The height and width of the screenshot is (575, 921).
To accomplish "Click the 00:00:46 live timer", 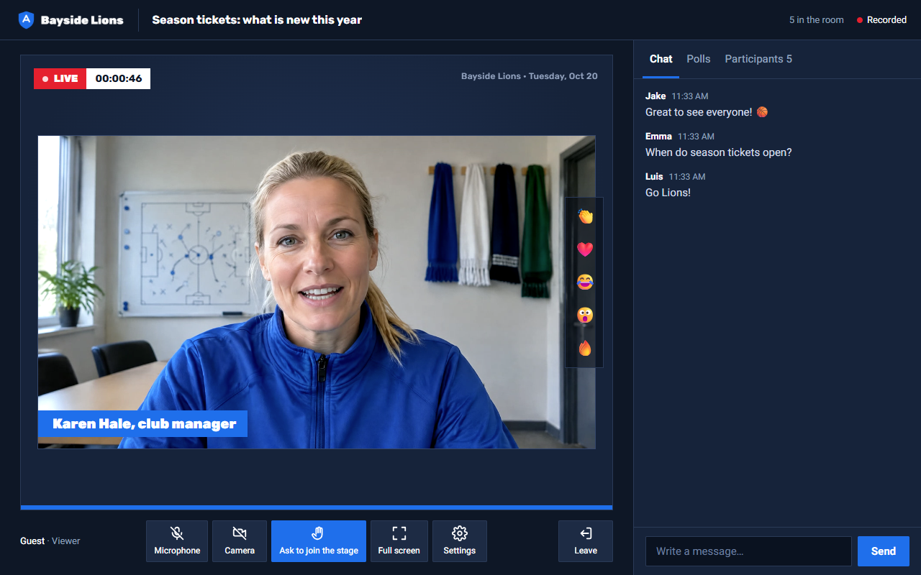I will coord(119,78).
